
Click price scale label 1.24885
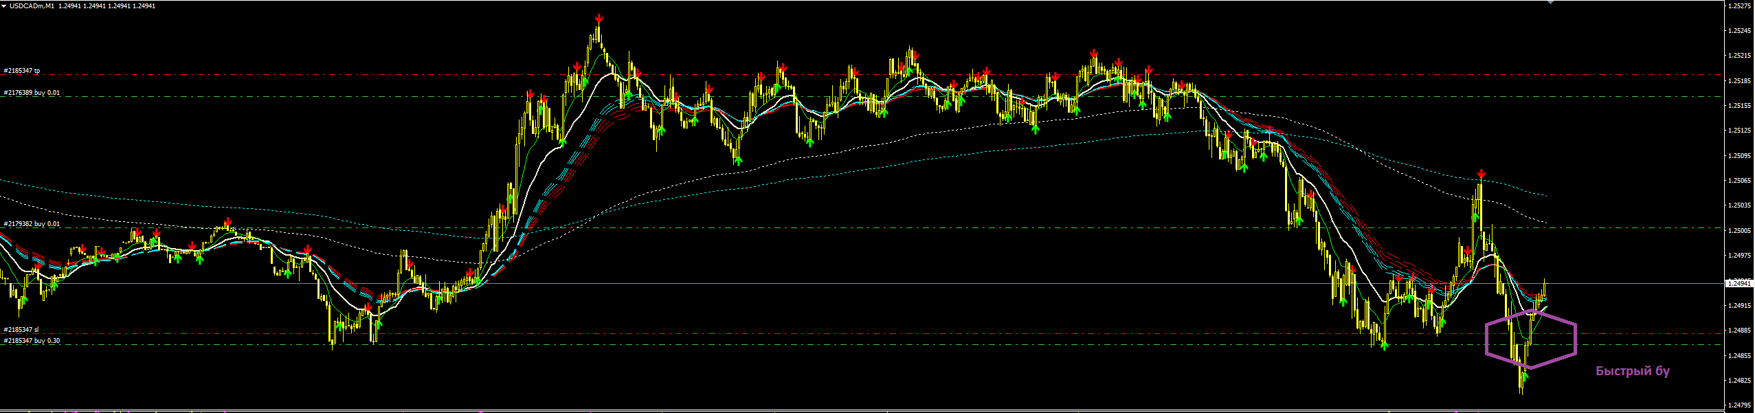1739,331
